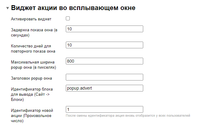
Task: Collapse the popup promo widget section triangle
Action: click(x=7, y=8)
